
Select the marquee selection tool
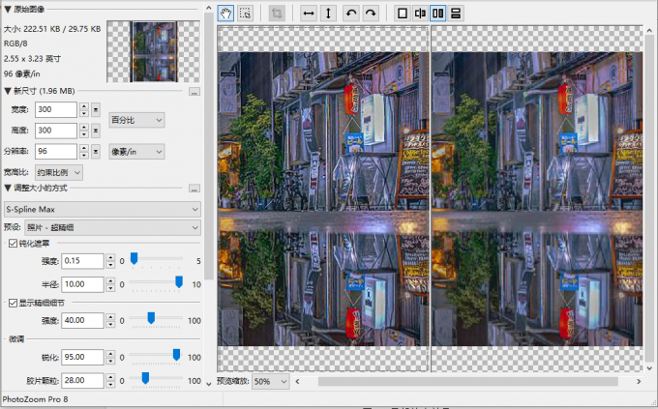pos(245,14)
